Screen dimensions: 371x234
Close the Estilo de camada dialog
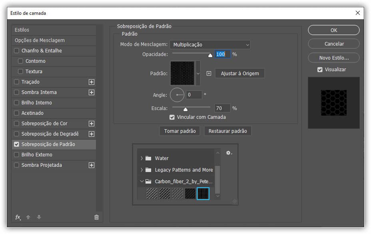coord(358,13)
